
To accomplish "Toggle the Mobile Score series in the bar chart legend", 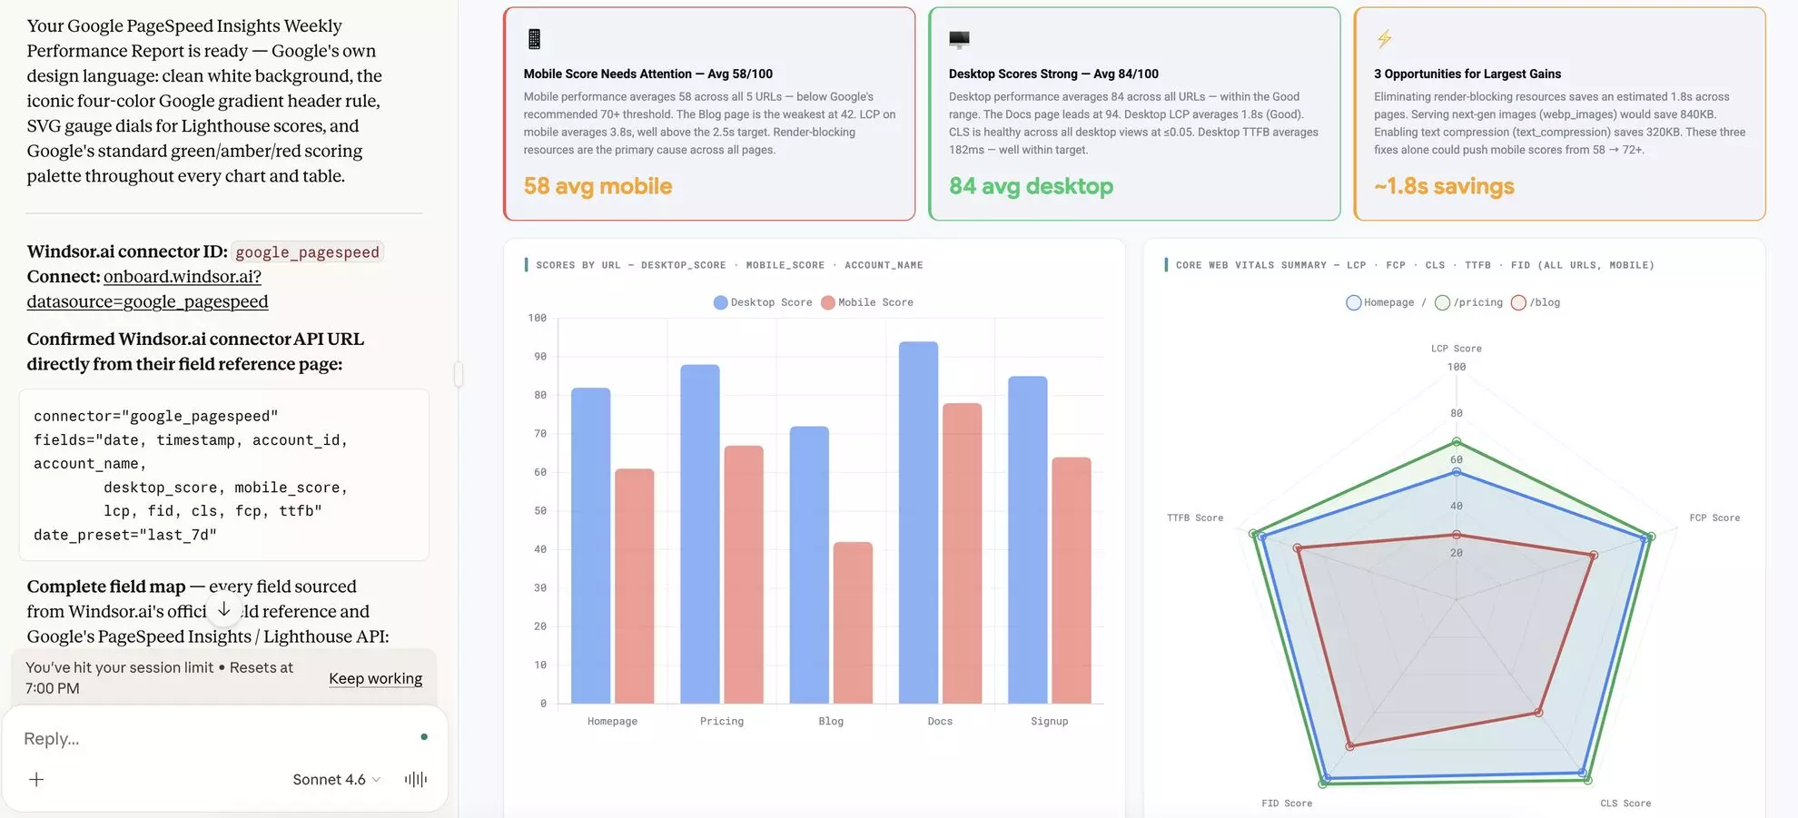I will coord(866,302).
